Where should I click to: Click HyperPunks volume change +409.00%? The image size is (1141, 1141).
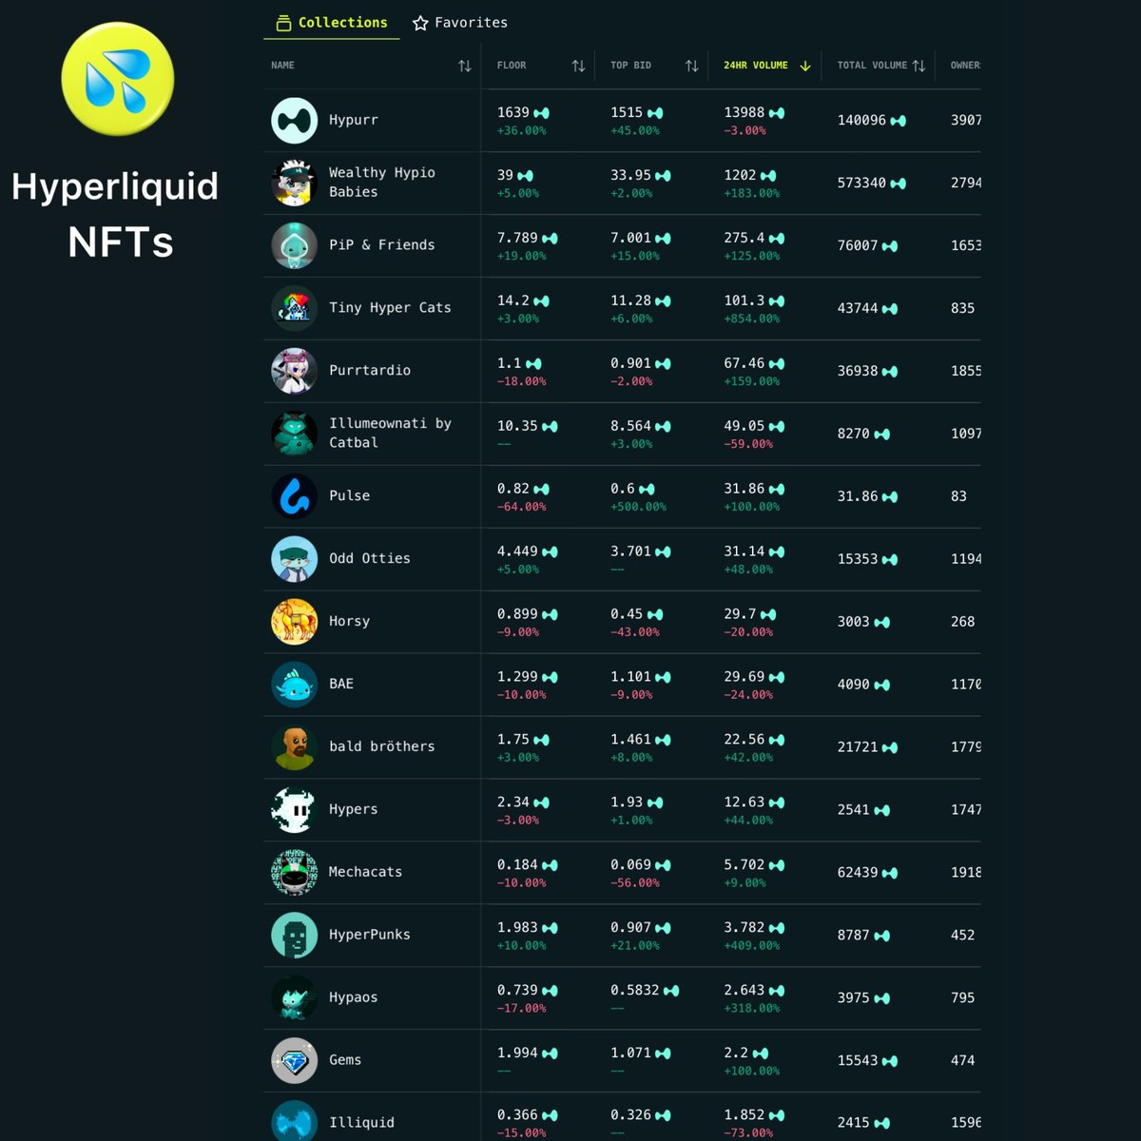[752, 946]
